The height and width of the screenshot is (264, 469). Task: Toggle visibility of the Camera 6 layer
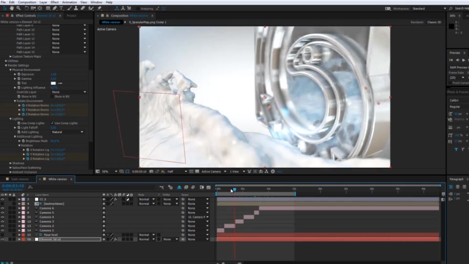(2, 208)
